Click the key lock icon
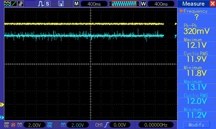Image resolution: width=216 pixels, height=129 pixels. pos(55,4)
